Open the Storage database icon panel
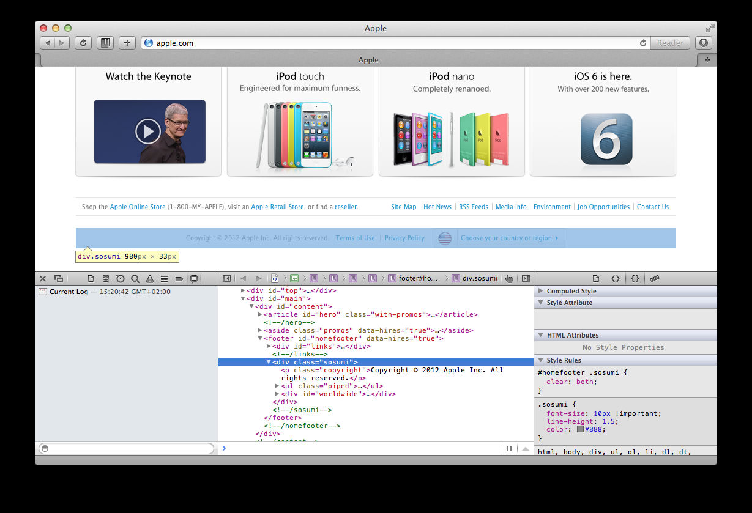 (x=106, y=279)
